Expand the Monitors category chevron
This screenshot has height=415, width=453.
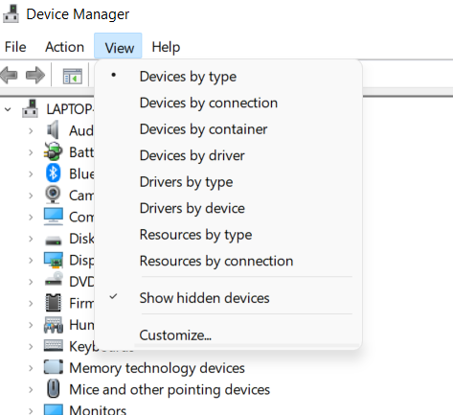coord(31,411)
